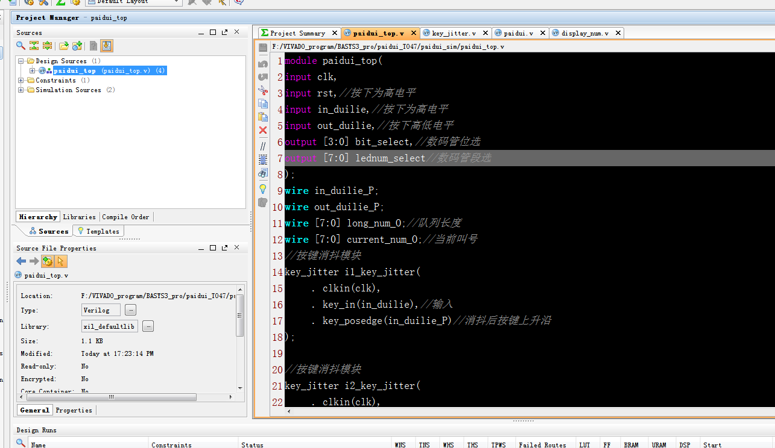Switch to the key_jitter.v editor tab
This screenshot has width=775, height=448.
click(x=454, y=33)
